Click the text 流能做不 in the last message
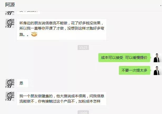The width and height of the screenshot is (162, 114). tap(27, 101)
